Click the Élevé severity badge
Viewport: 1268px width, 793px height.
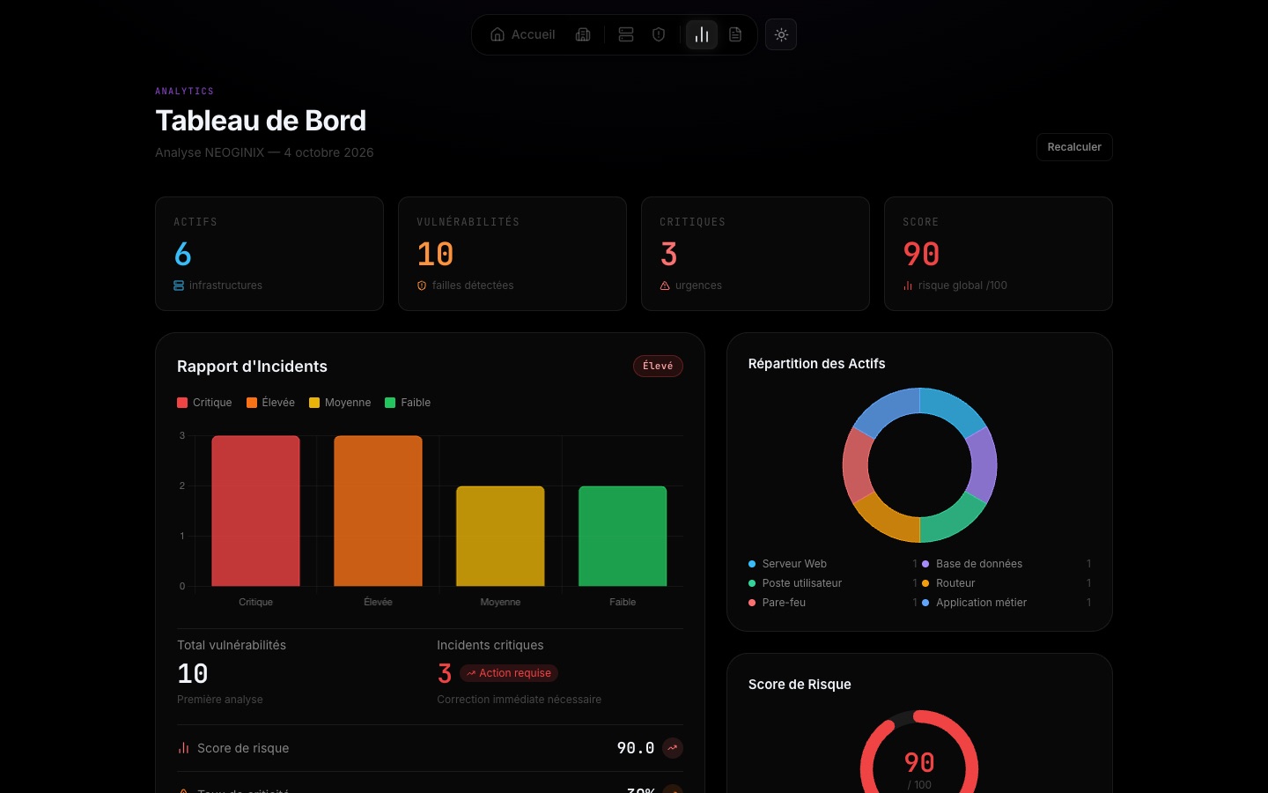[658, 366]
